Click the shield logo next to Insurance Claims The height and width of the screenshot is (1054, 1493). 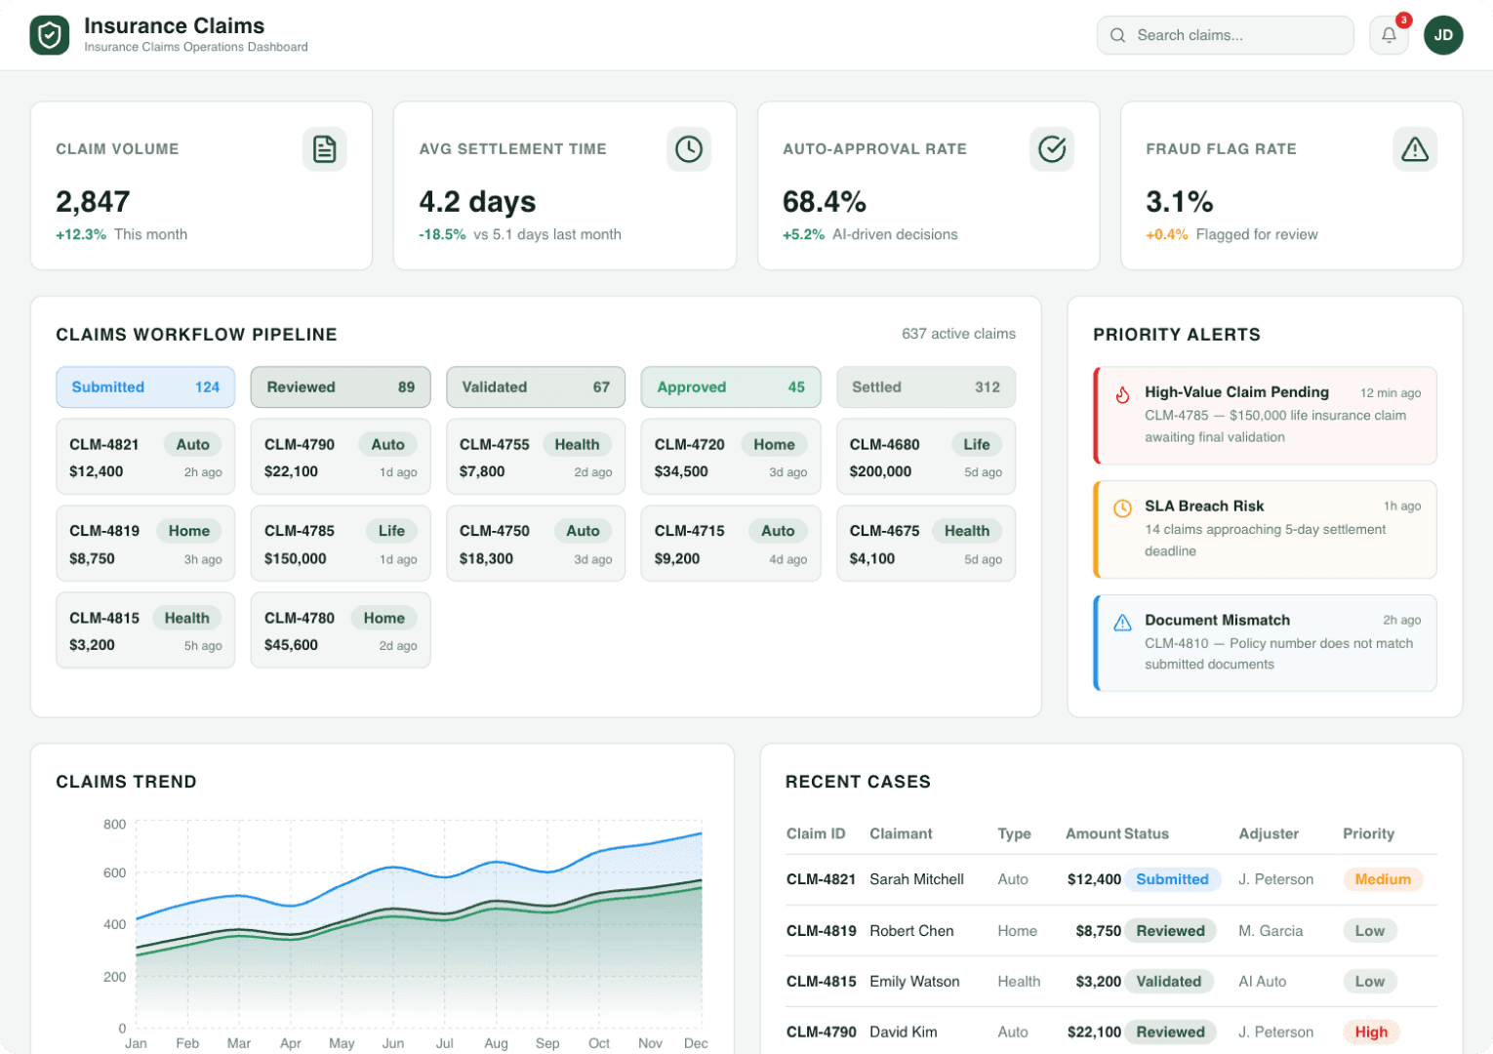[50, 35]
